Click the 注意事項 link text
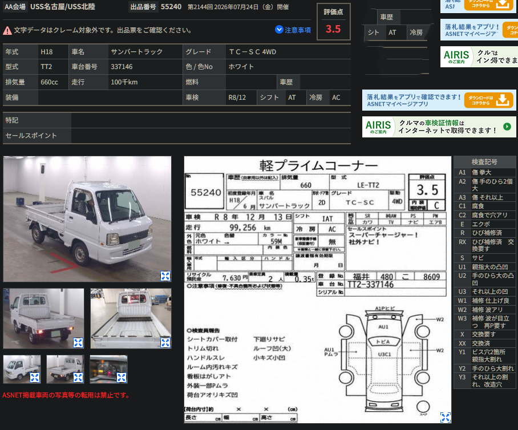 298,30
